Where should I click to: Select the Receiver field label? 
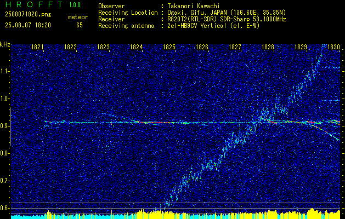(x=111, y=19)
